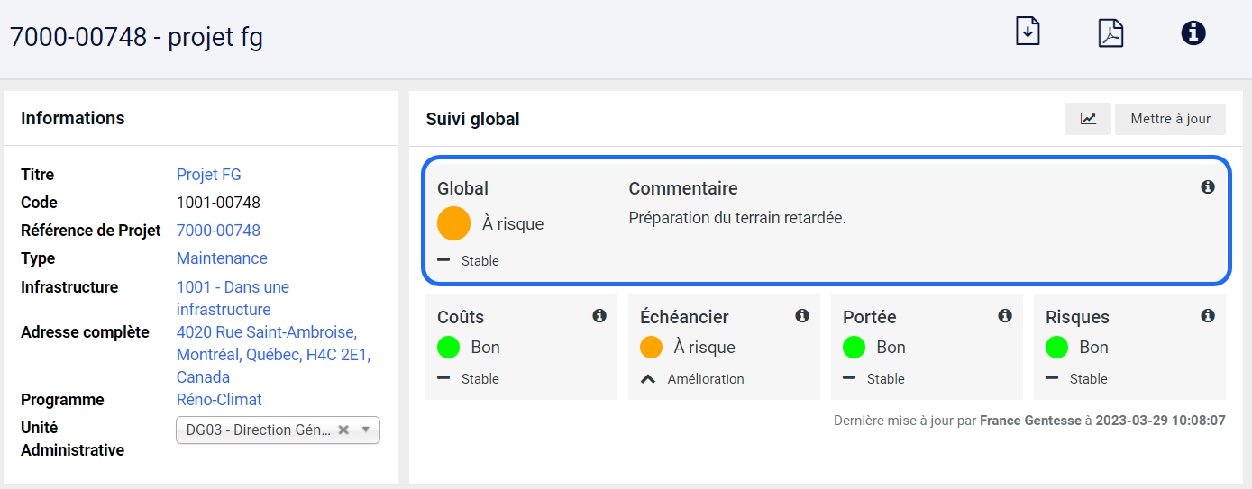The image size is (1252, 489).
Task: Open the Réno-Climat programme link
Action: click(x=219, y=400)
